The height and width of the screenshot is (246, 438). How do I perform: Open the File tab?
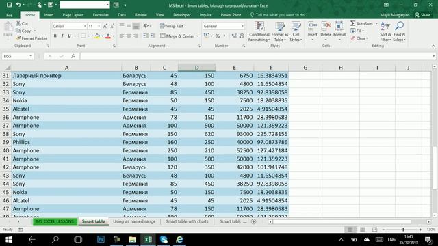pos(9,15)
